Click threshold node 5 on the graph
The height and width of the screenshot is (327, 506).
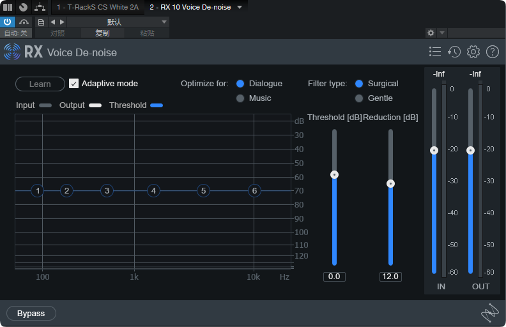coord(203,190)
